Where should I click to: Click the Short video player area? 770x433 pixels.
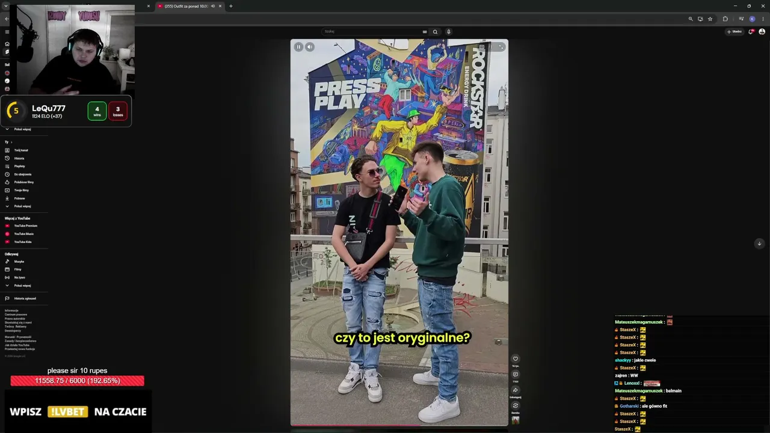399,232
